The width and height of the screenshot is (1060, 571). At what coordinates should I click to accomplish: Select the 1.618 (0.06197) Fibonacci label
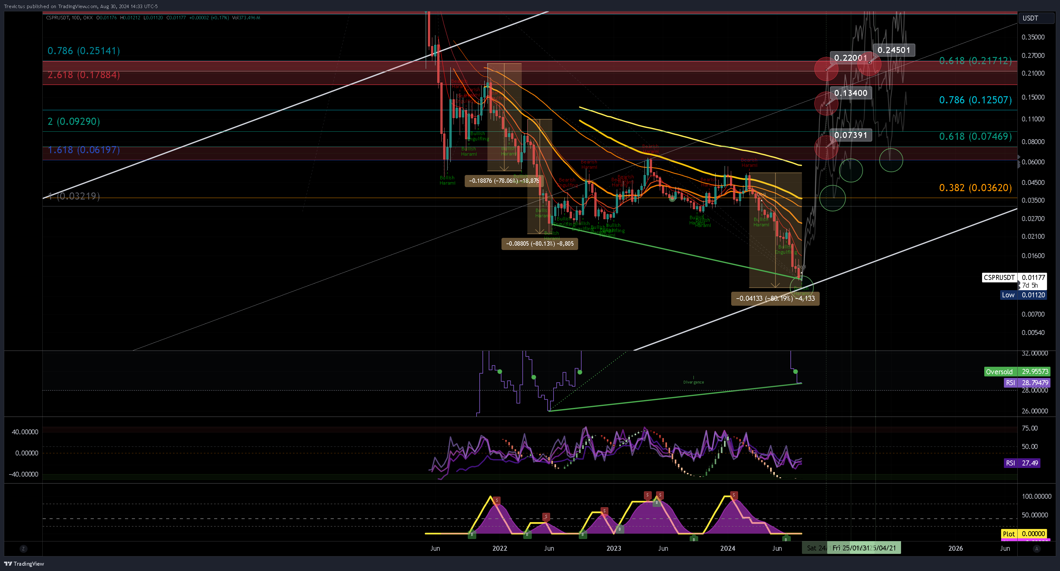(x=84, y=150)
